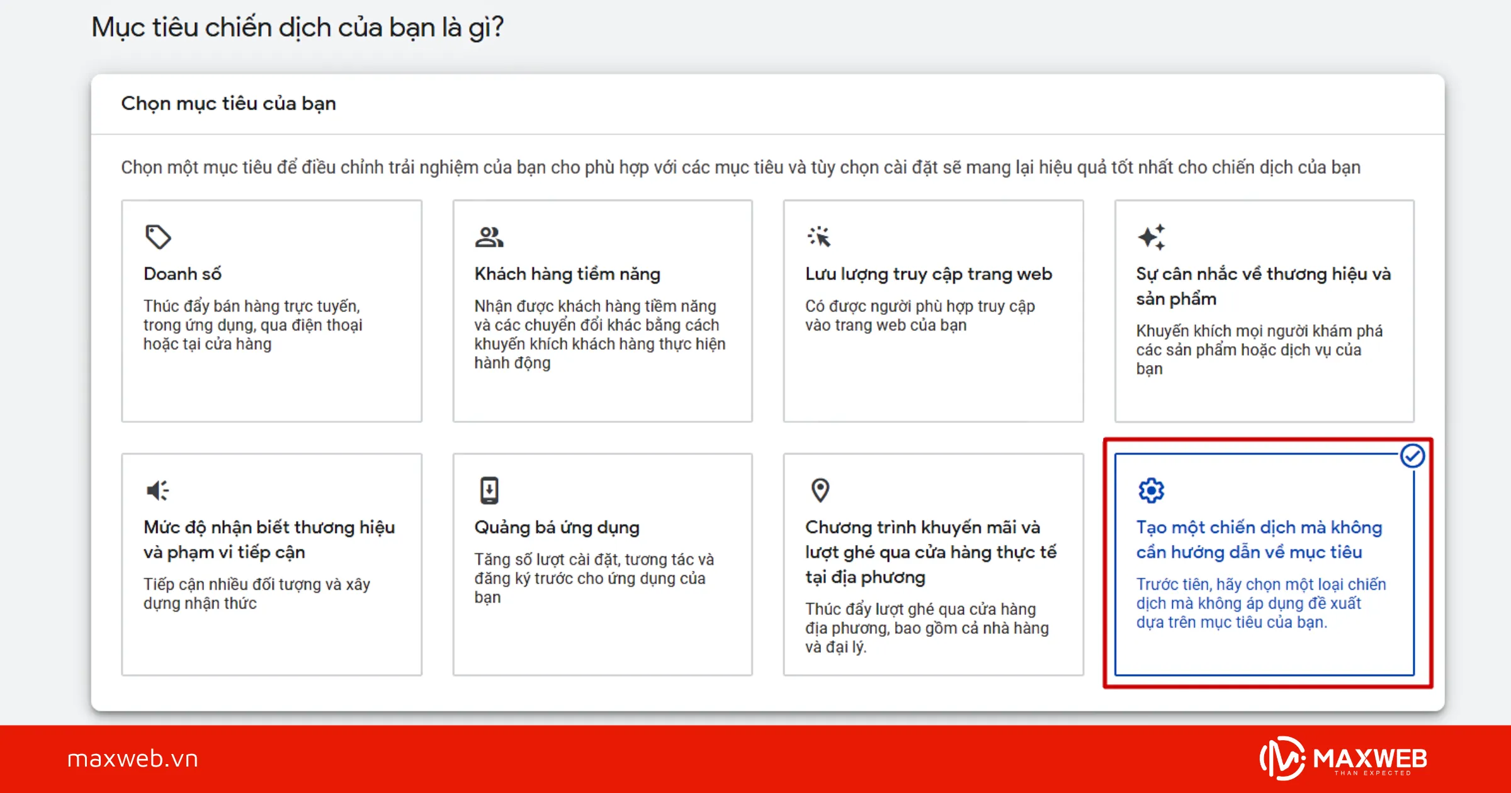
Task: Click the gear icon on the highlighted campaign card
Action: pos(1152,490)
